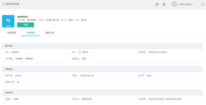This screenshot has width=206, height=105.
Task: Click the green running status checkmark
Action: pos(80,52)
